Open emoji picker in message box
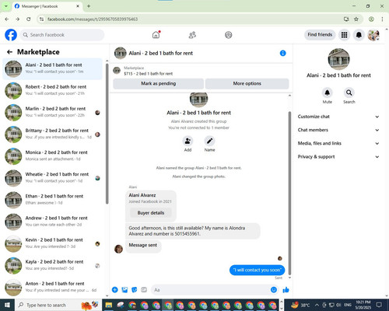389x311 pixels. (x=274, y=290)
